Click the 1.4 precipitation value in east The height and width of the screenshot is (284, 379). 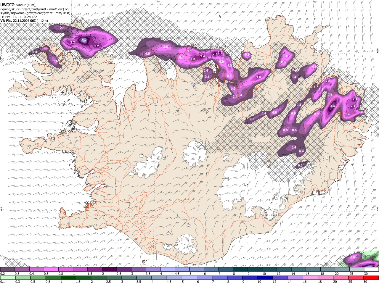(x=348, y=114)
